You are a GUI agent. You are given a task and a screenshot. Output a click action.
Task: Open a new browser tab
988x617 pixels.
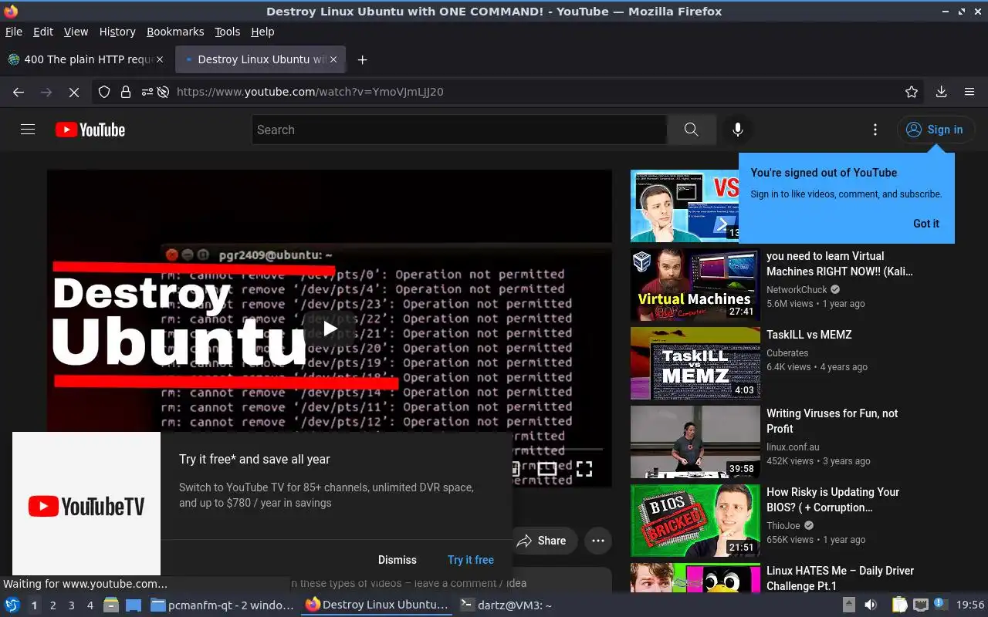(362, 59)
